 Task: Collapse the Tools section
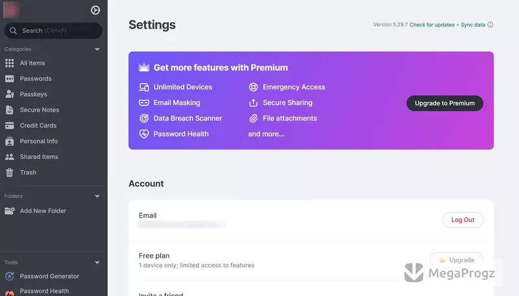(97, 262)
